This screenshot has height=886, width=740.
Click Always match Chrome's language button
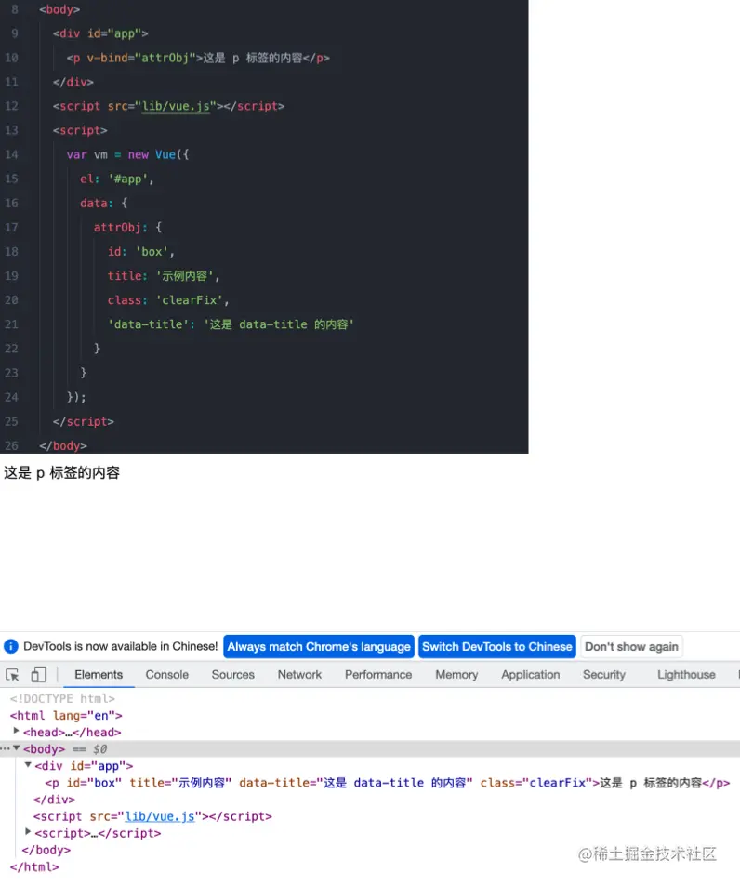click(319, 646)
